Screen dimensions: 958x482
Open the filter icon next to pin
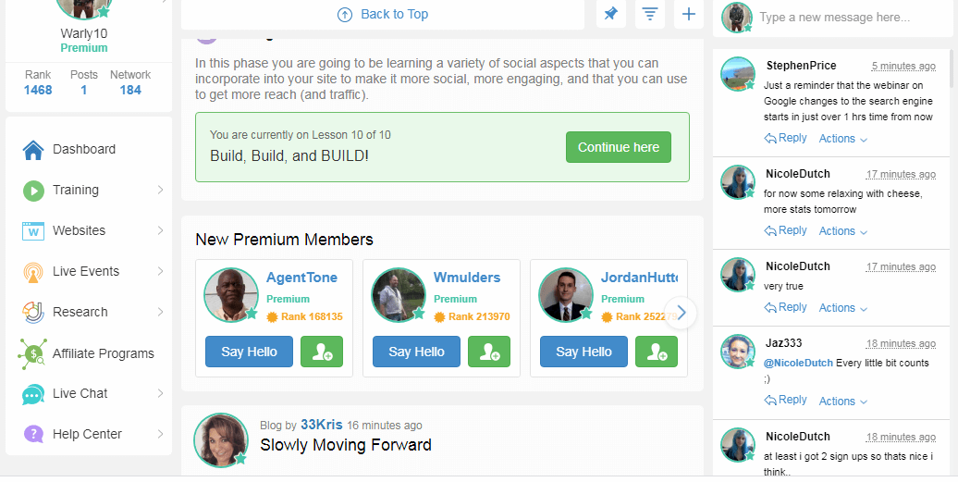(x=650, y=14)
